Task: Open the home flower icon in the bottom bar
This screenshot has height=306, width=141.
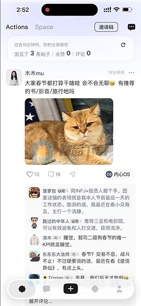Action: [22, 289]
